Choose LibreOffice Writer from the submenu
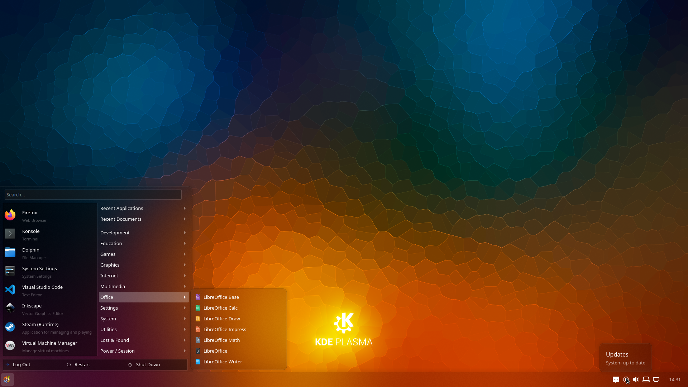 [239, 362]
